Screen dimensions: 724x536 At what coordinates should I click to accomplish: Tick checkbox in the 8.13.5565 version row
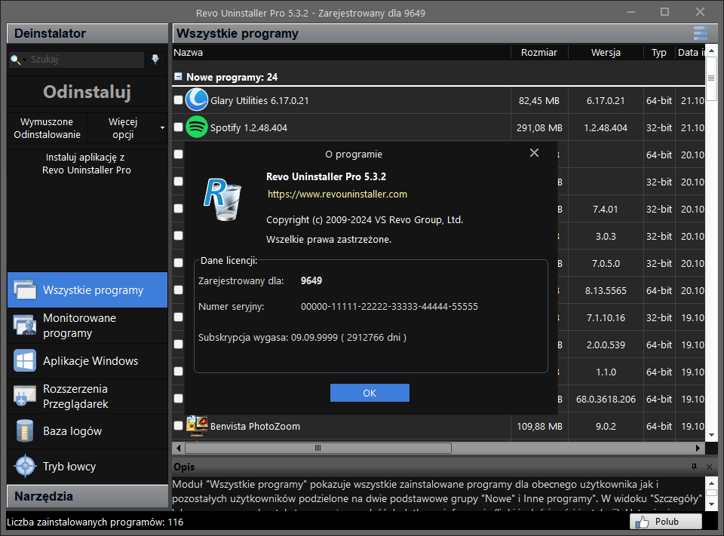pos(178,290)
